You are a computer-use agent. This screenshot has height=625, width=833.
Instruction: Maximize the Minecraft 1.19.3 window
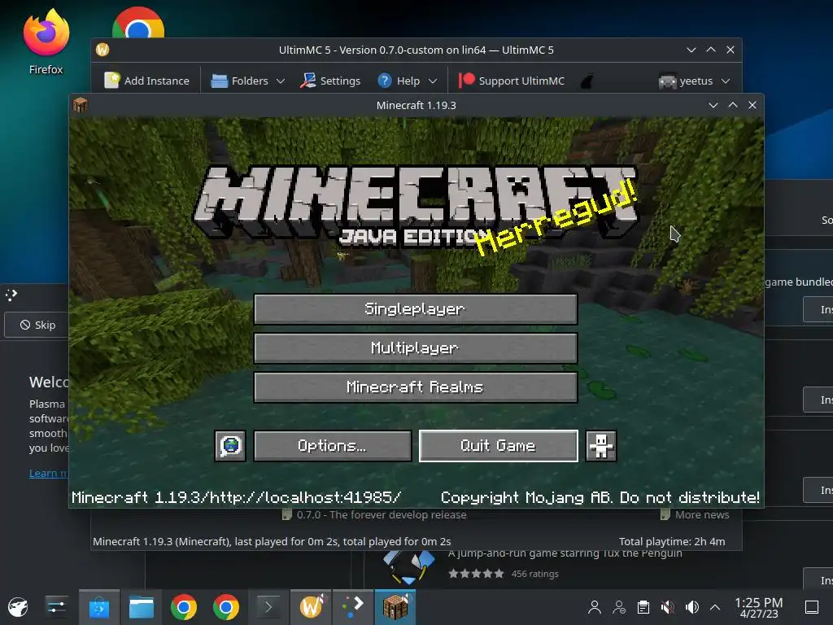733,105
